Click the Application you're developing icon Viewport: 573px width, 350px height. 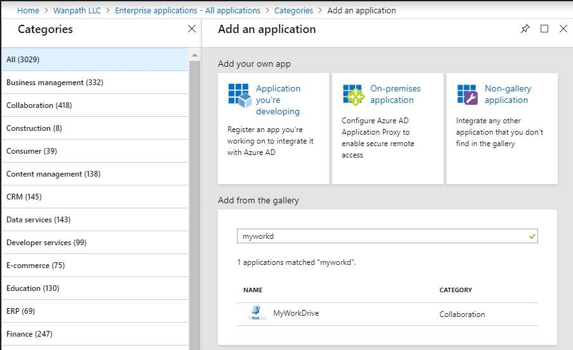coord(239,94)
